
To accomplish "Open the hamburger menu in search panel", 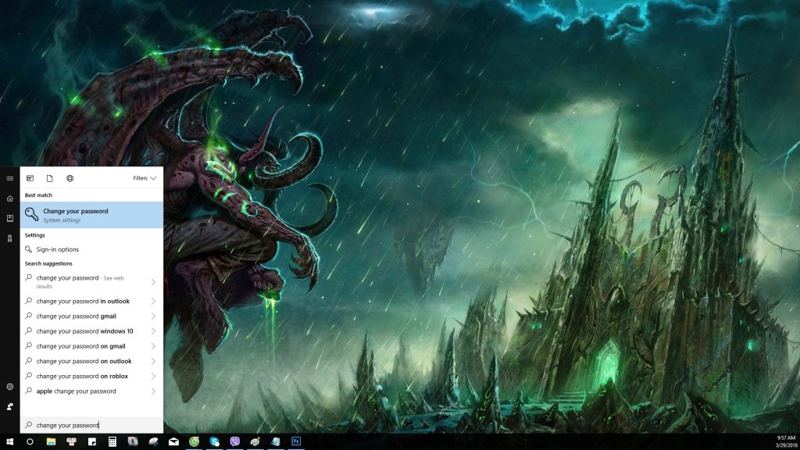I will pos(9,178).
